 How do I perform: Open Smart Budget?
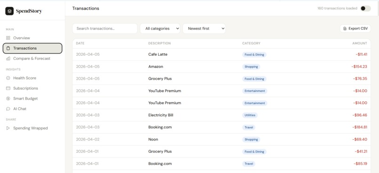[x=32, y=98]
